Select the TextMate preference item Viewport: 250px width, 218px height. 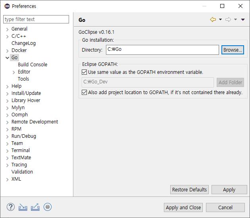coord(21,158)
